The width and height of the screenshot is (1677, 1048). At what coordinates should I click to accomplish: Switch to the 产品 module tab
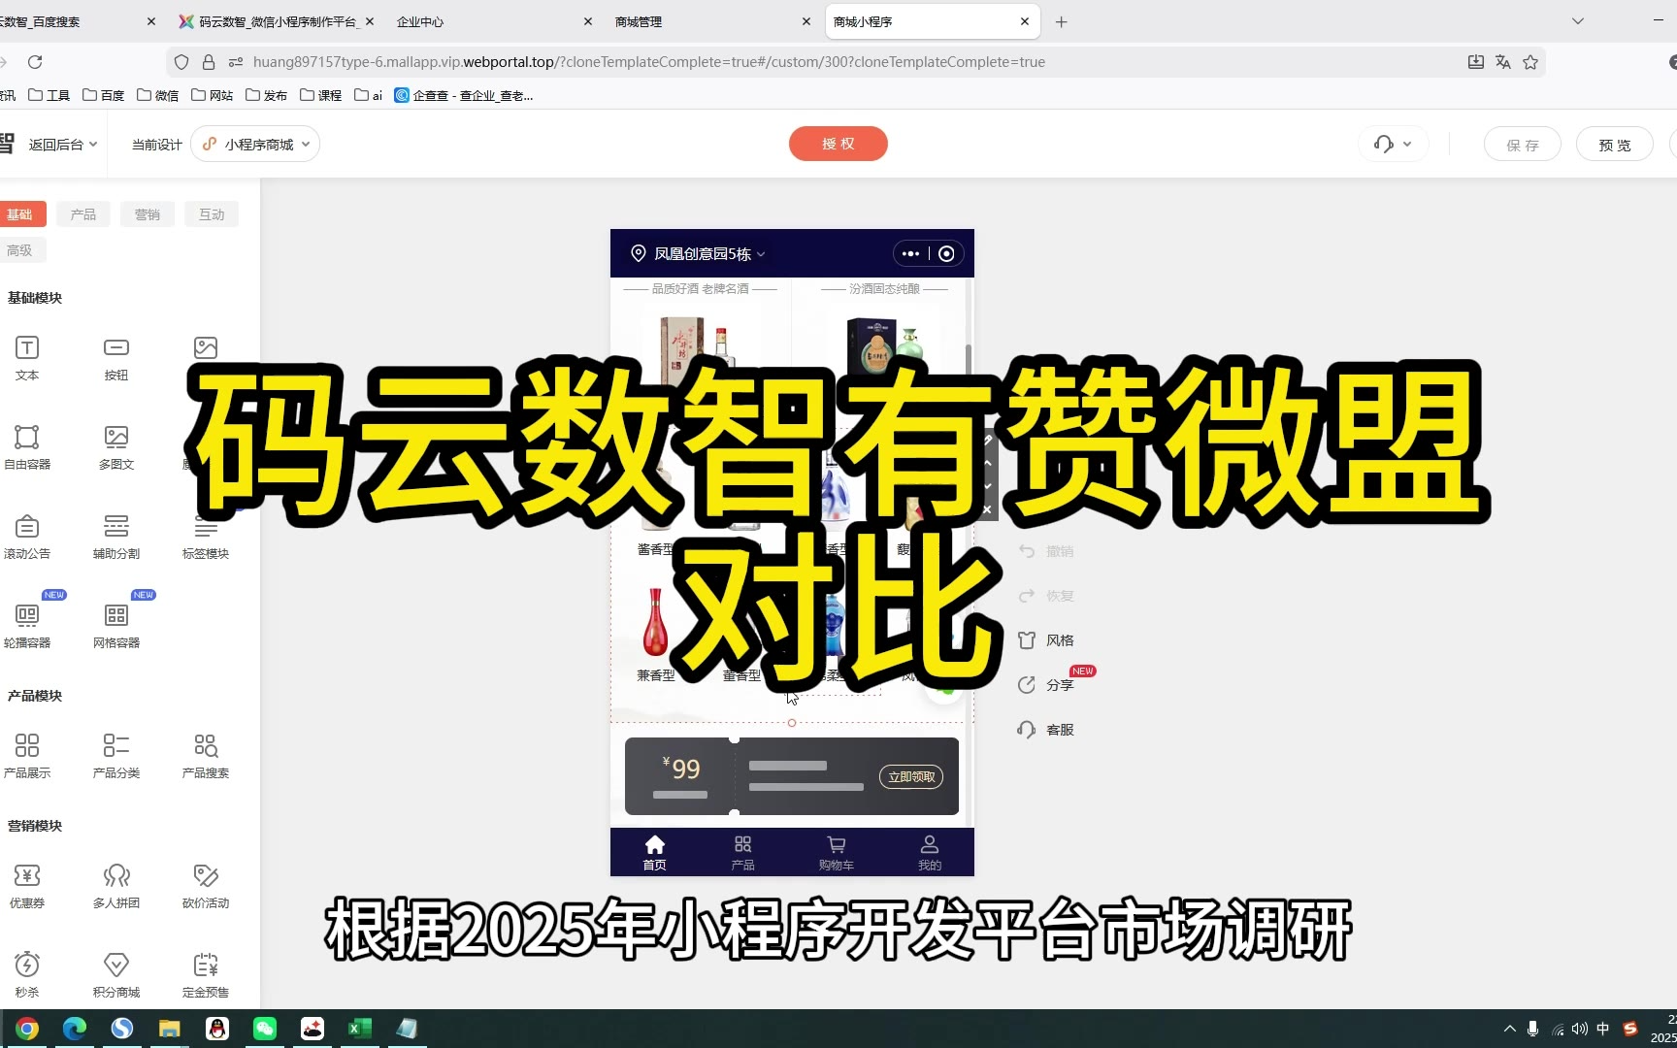click(x=83, y=214)
